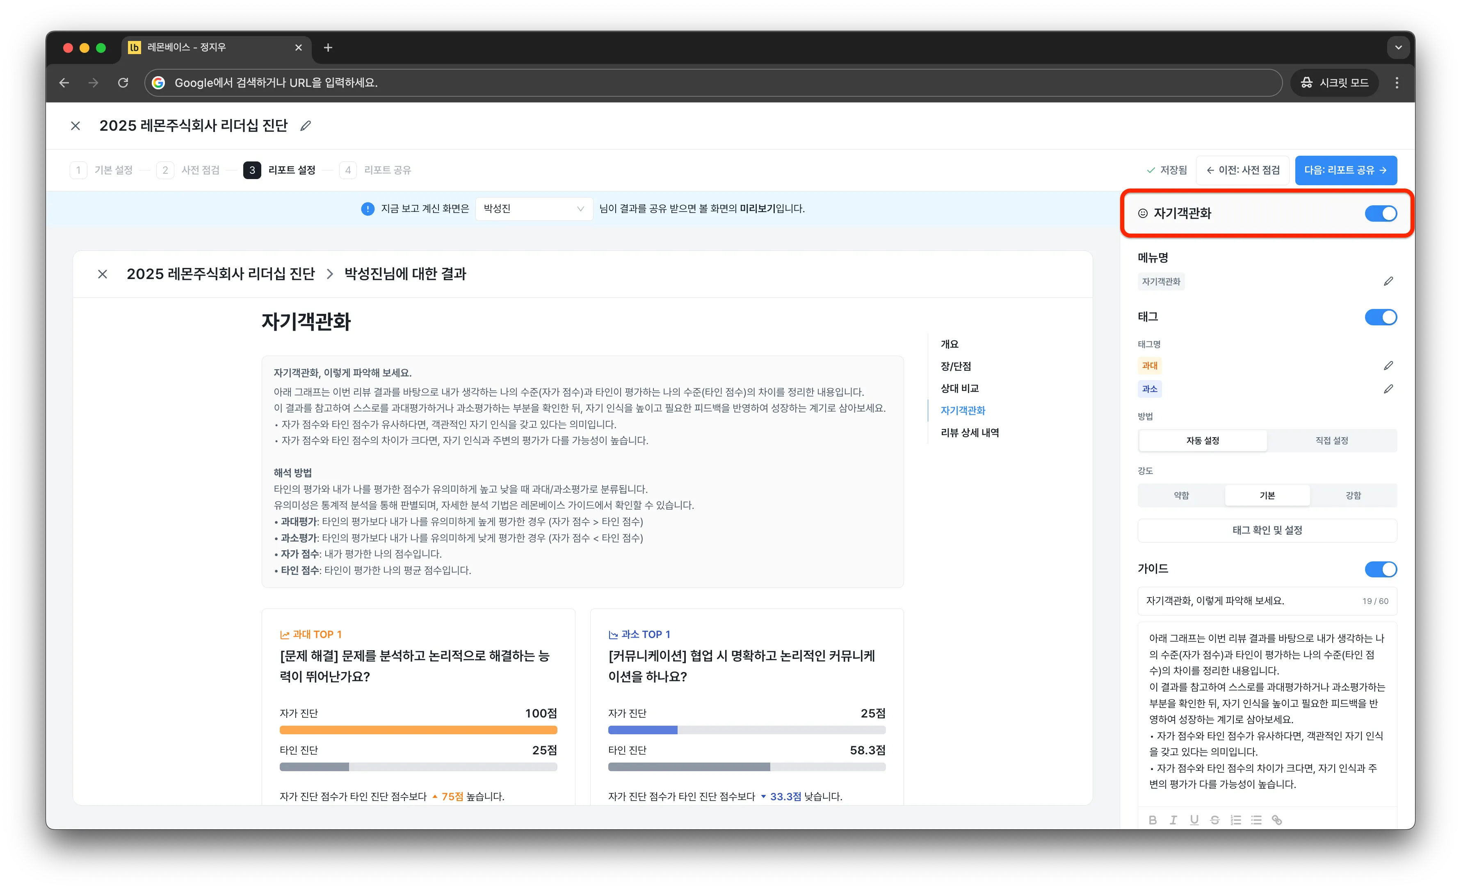This screenshot has width=1461, height=890.
Task: Apply strikethrough formatting in the guide editor
Action: click(1214, 820)
